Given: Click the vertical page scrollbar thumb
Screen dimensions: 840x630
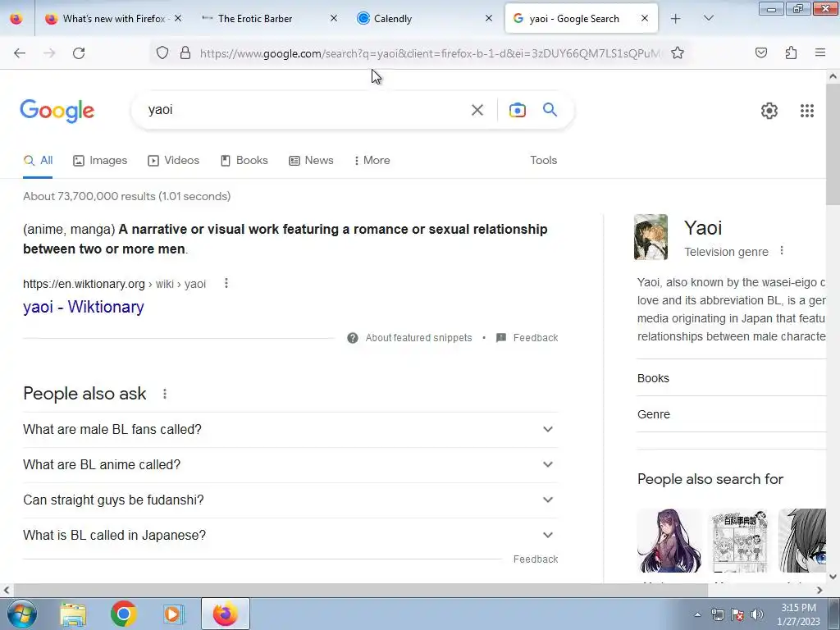Looking at the screenshot, I should click(x=833, y=144).
